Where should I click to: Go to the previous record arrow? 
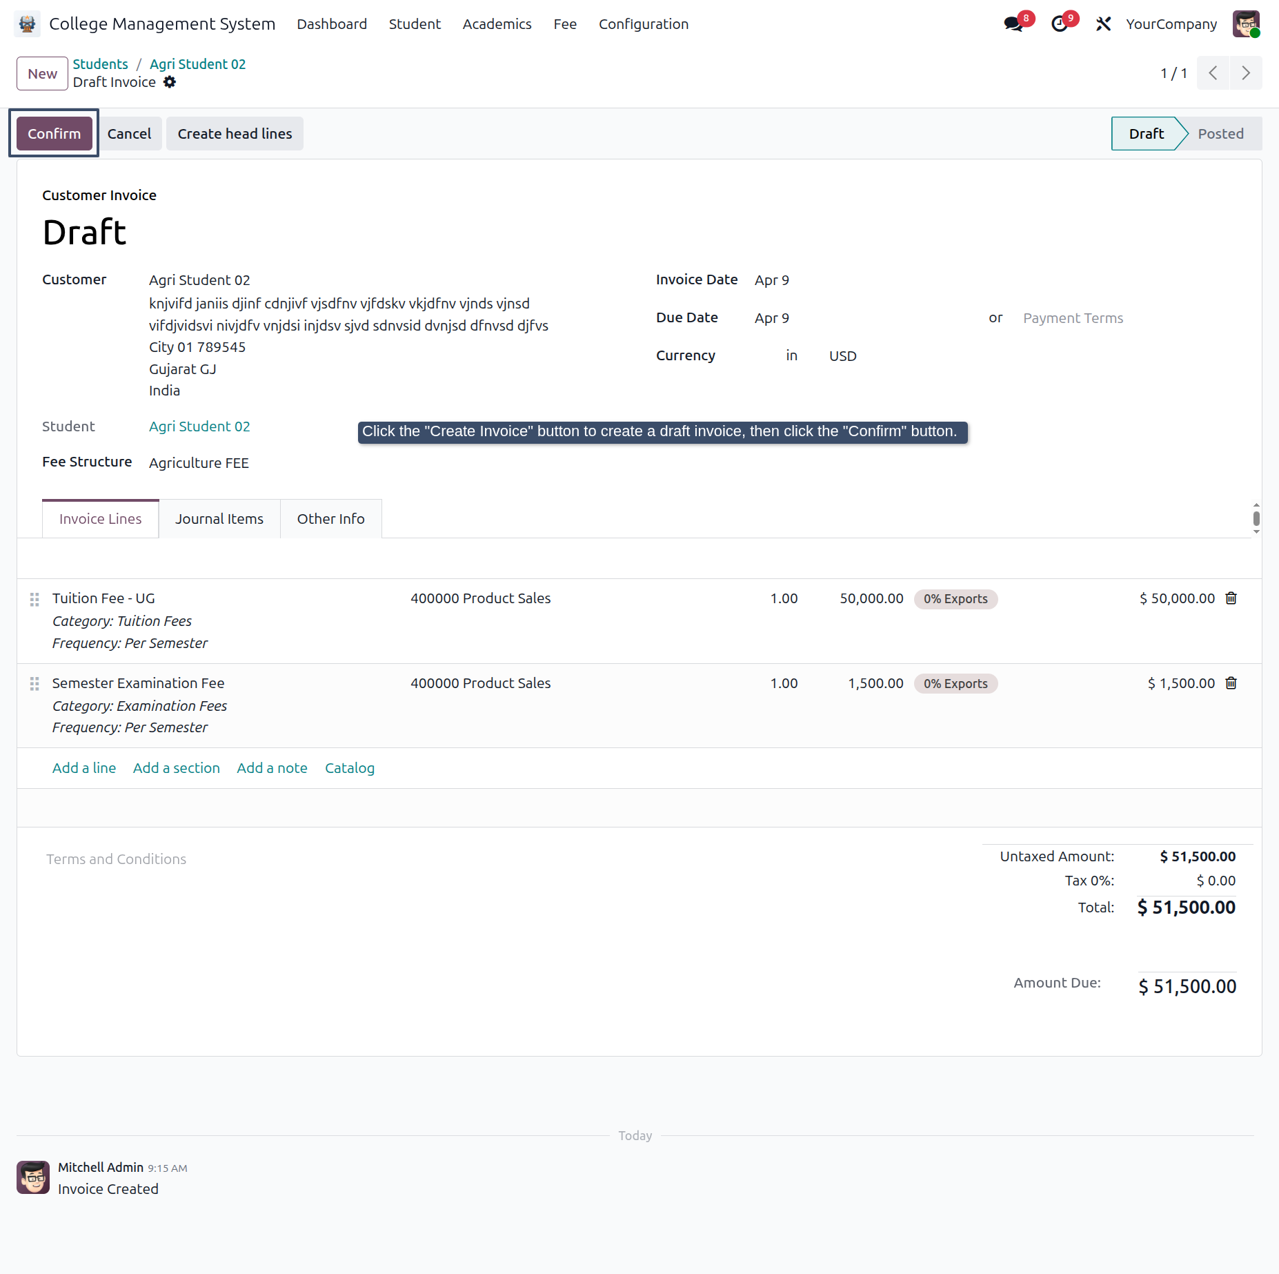click(1213, 73)
